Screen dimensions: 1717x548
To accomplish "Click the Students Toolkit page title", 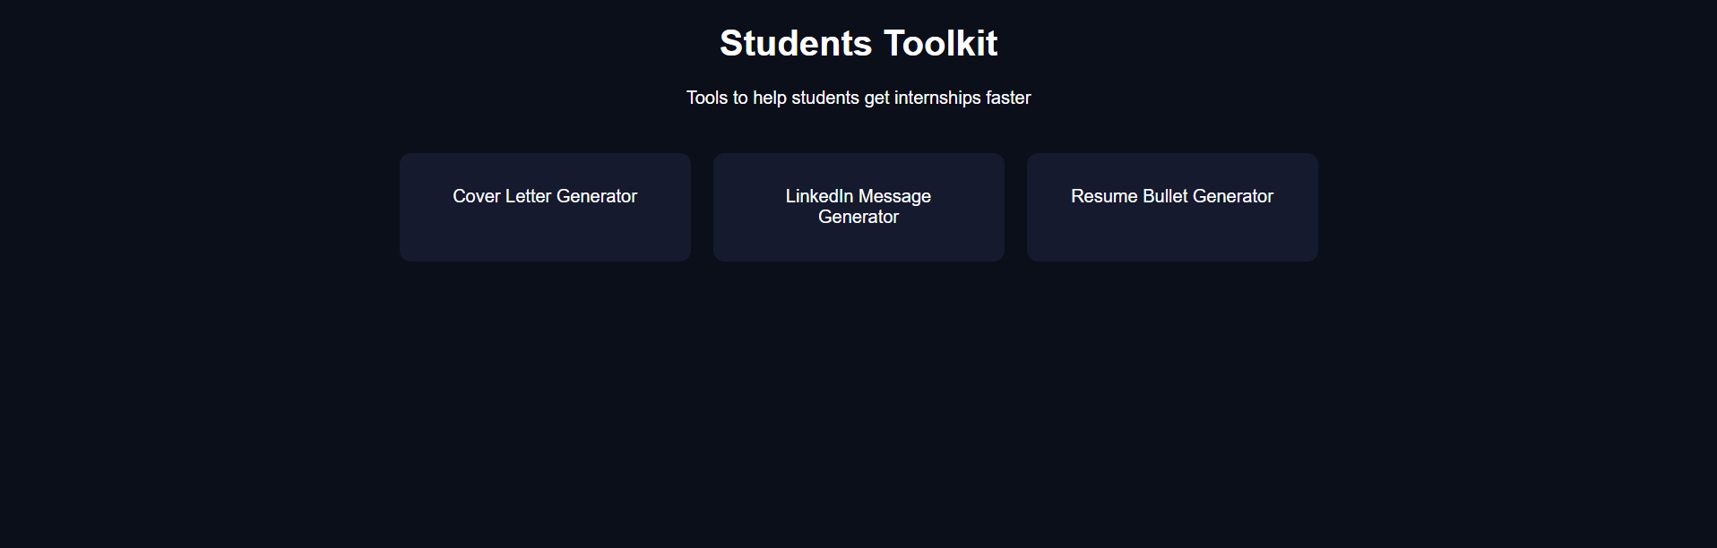I will pos(858,42).
